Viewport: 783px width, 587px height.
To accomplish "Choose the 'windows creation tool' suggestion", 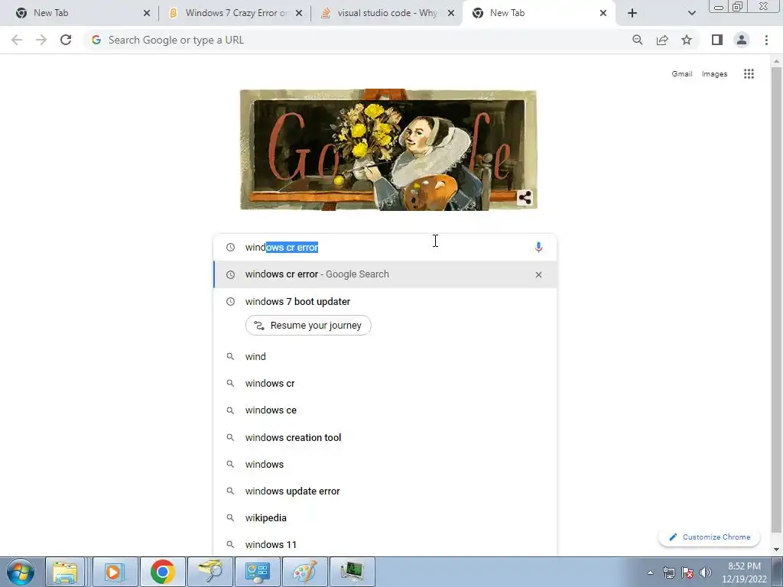I will click(385, 437).
